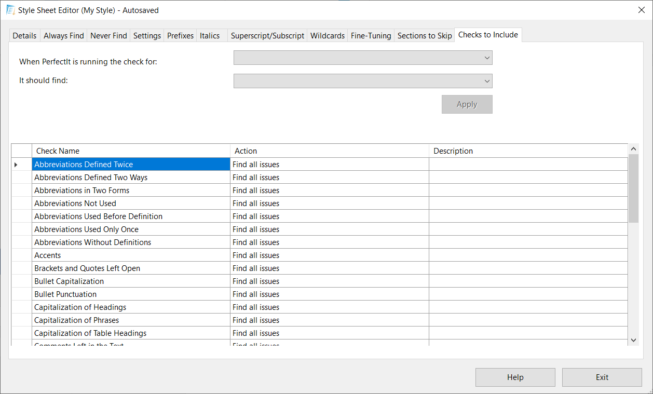
Task: Switch to the Details tab
Action: (24, 36)
